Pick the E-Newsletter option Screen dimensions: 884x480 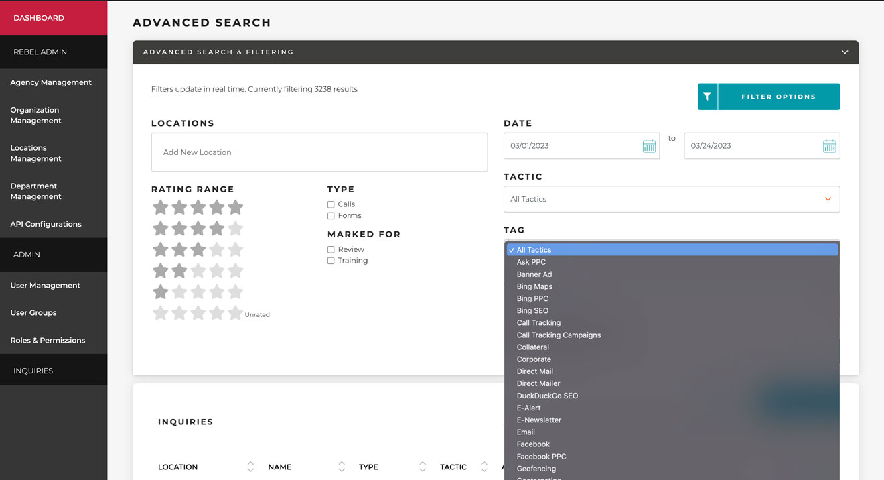[x=672, y=420]
